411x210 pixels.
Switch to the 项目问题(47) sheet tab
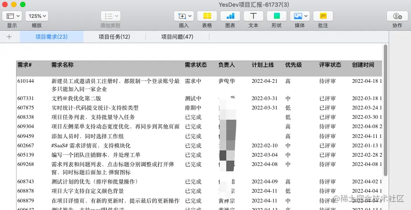pyautogui.click(x=177, y=37)
